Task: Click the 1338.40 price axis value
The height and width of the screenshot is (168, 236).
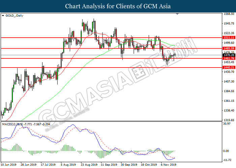Action: [x=229, y=111]
